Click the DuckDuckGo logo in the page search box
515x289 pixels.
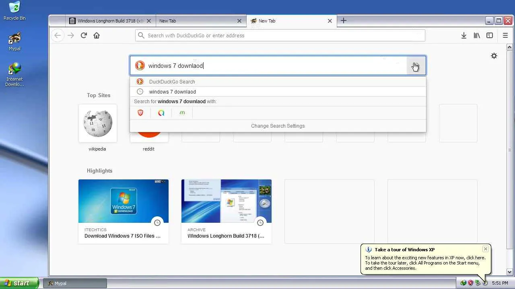(140, 65)
